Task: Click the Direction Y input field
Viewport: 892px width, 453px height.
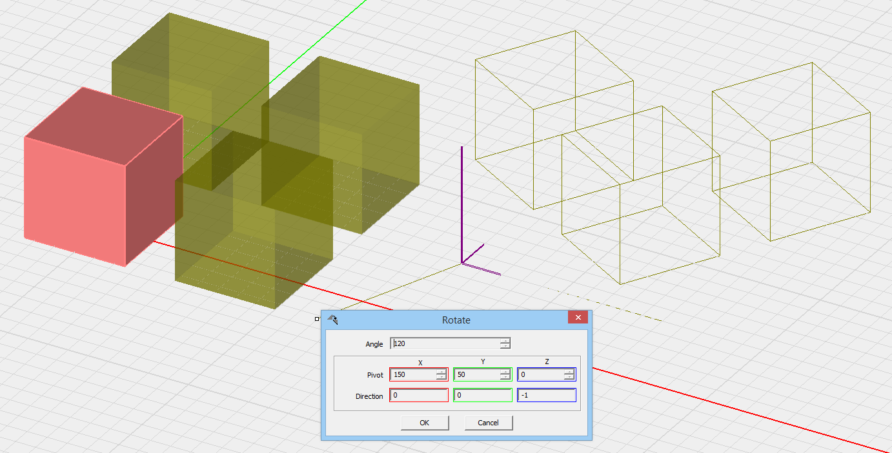Action: click(x=483, y=396)
